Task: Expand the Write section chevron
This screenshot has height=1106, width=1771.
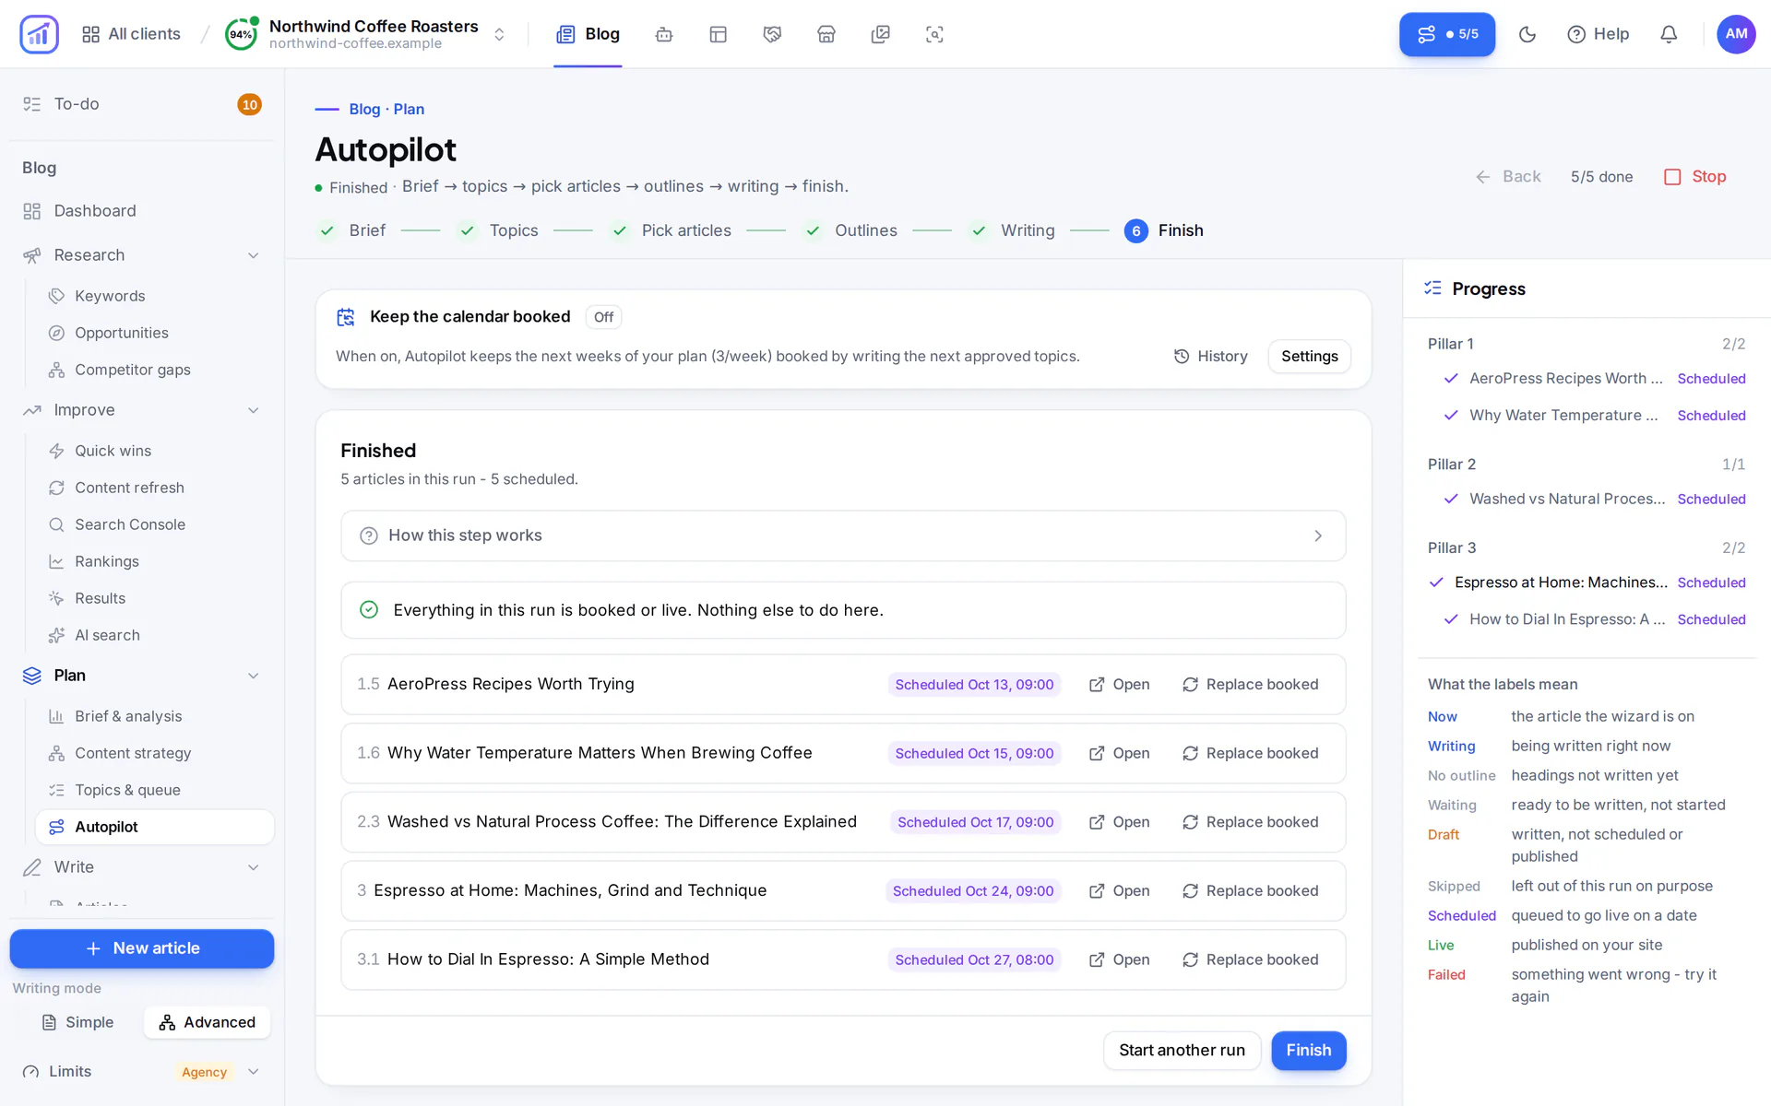Action: tap(253, 867)
